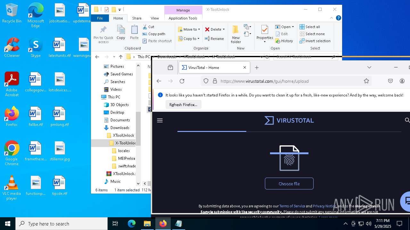
Task: Open the Terms of Service link
Action: tap(292, 206)
